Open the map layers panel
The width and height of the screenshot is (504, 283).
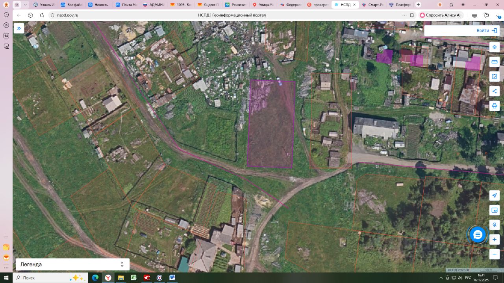click(495, 47)
